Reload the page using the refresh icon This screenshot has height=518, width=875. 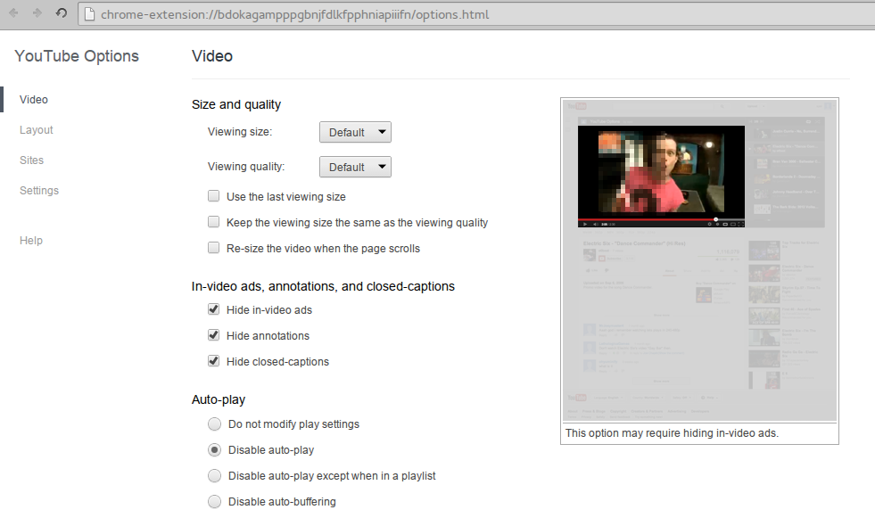point(61,13)
